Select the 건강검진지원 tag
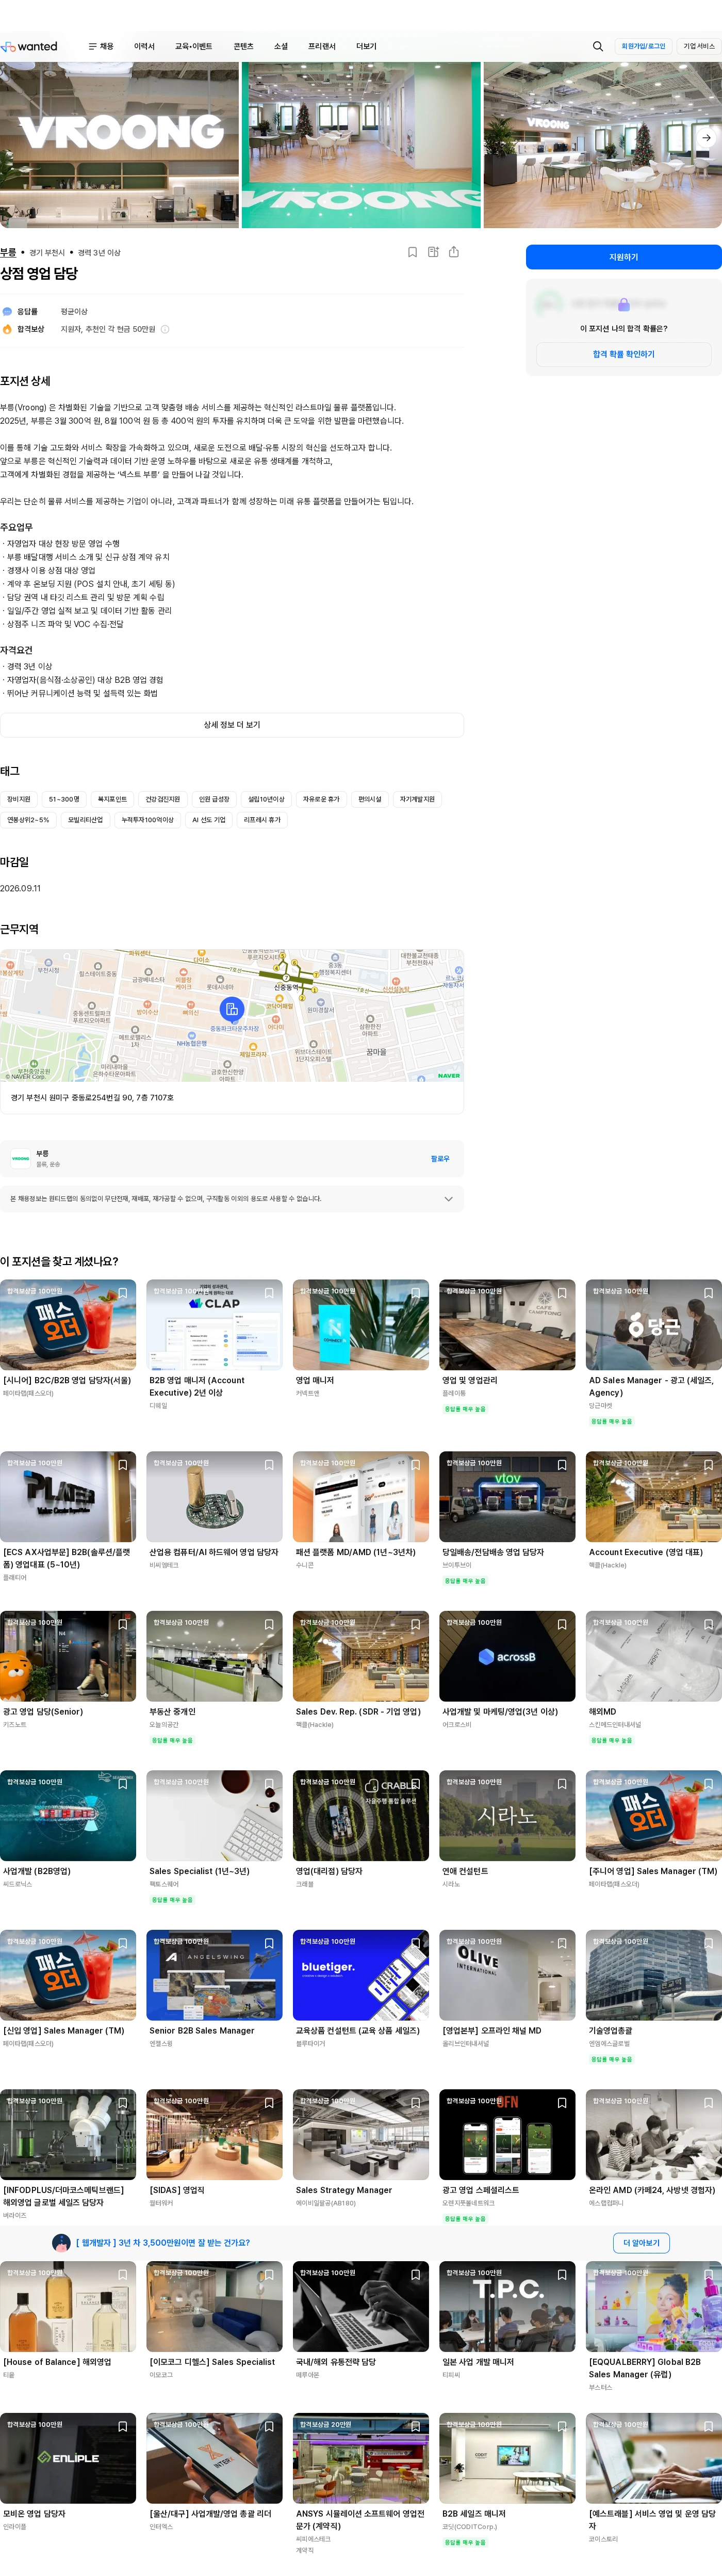The height and width of the screenshot is (2576, 722). (163, 800)
